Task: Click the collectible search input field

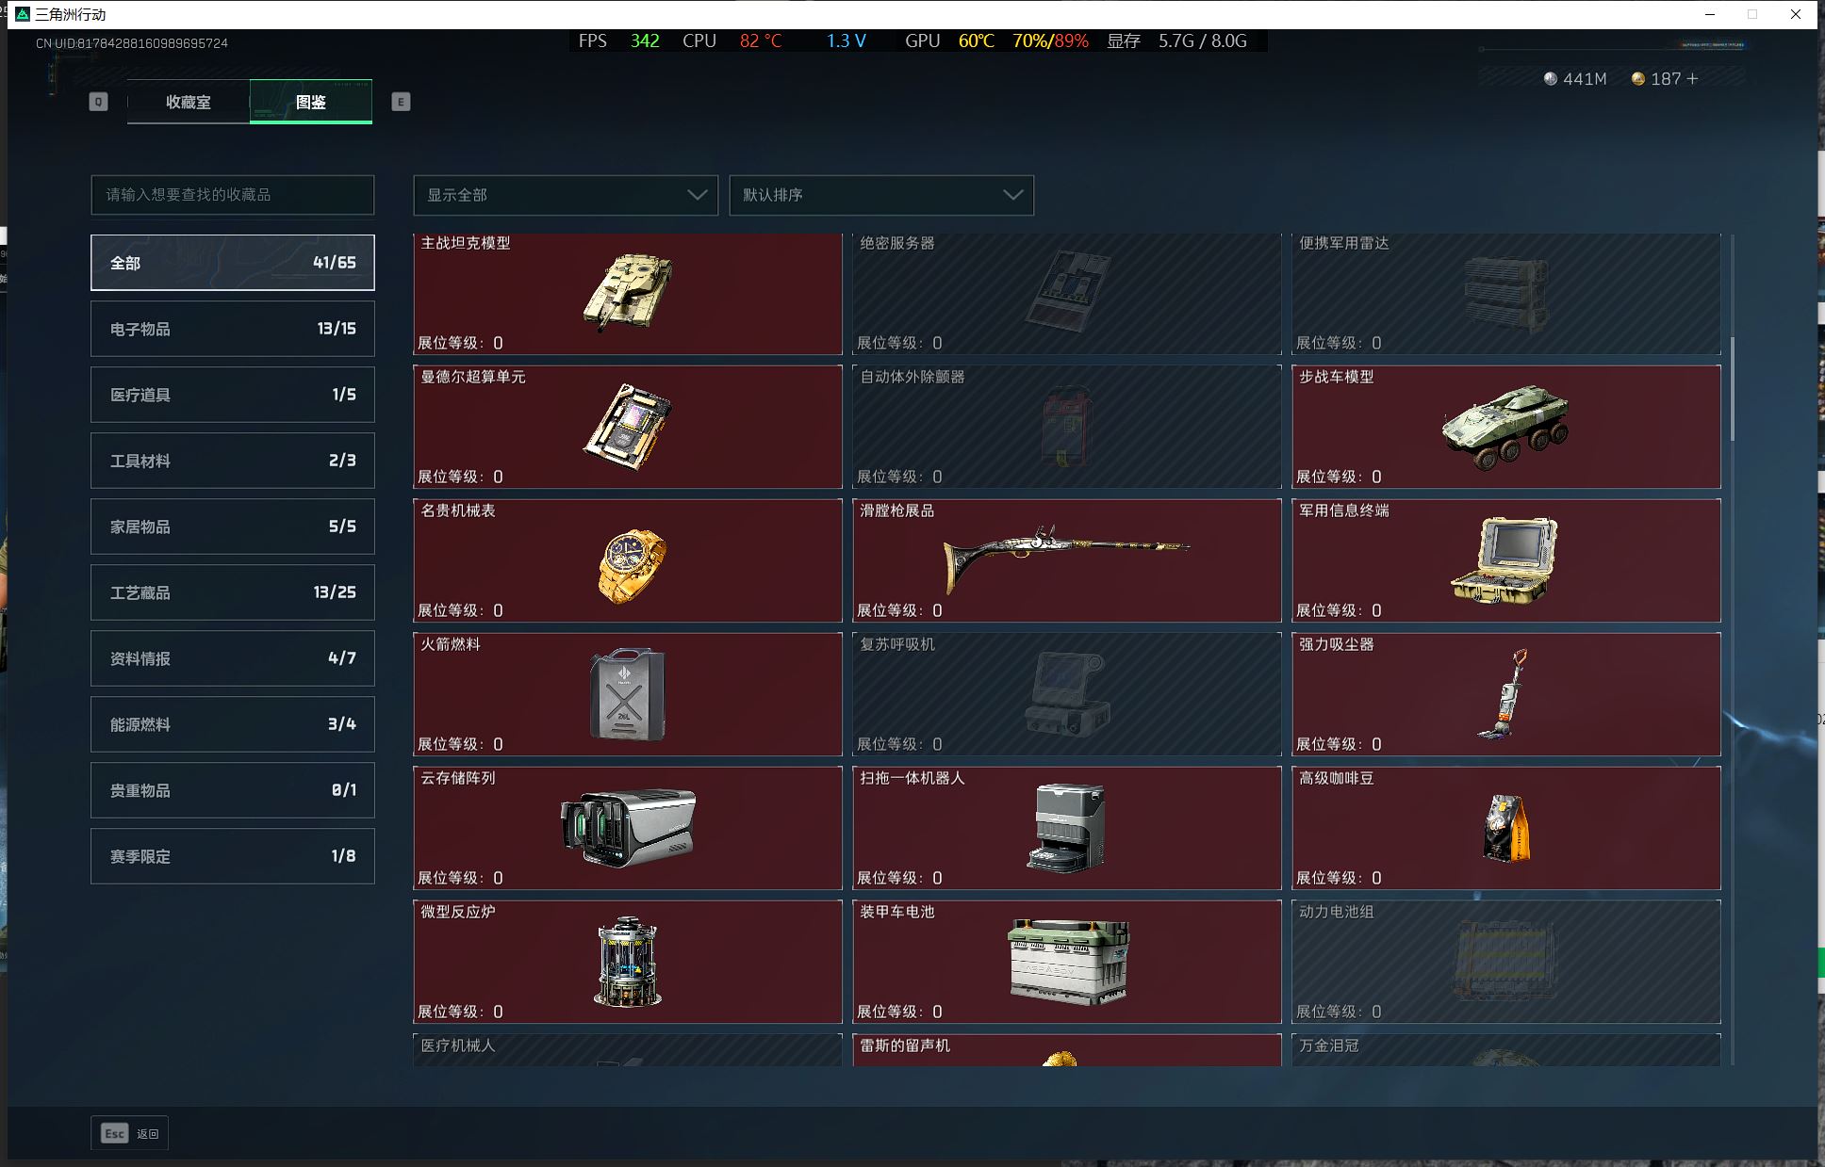Action: click(233, 195)
